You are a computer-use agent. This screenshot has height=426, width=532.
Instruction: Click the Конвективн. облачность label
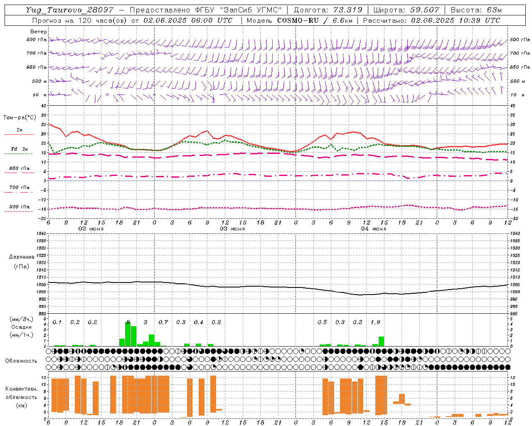pos(21,393)
